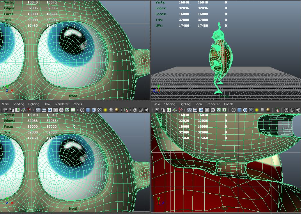The image size is (301, 214).
Task: Switch left panel to Wireframe shading
Action: coord(82,110)
